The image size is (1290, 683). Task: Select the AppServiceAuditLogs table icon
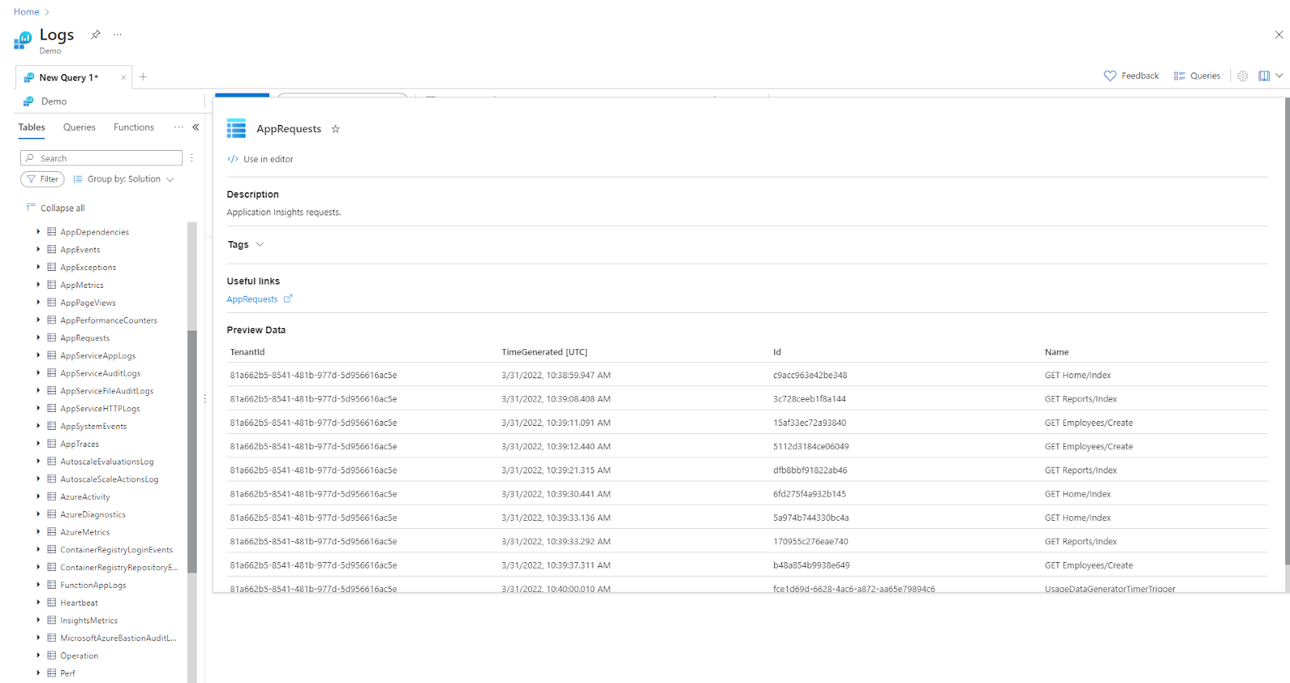coord(52,373)
